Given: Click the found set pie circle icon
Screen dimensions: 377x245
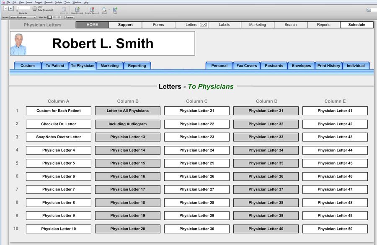Looking at the screenshot, I should (x=35, y=9).
